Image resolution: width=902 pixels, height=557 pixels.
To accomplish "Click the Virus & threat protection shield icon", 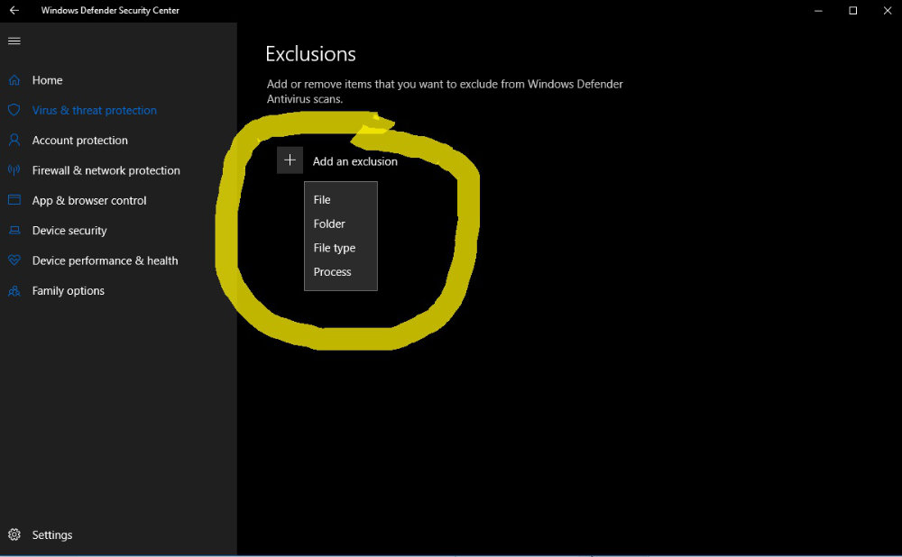I will [x=14, y=110].
